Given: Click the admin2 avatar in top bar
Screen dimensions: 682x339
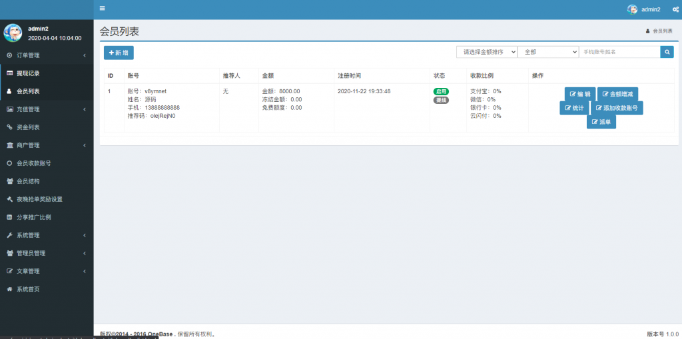Looking at the screenshot, I should [x=632, y=9].
